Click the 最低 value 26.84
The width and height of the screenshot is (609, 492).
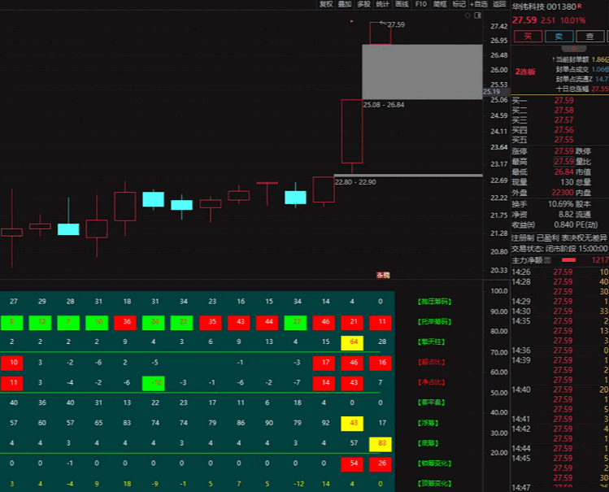click(564, 172)
